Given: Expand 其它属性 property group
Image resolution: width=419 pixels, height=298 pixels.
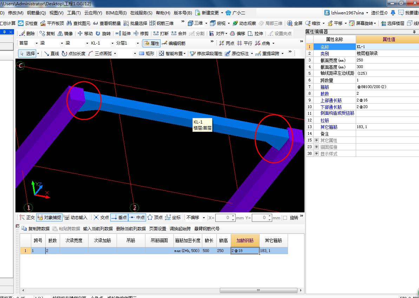Looking at the screenshot, I should (317, 140).
